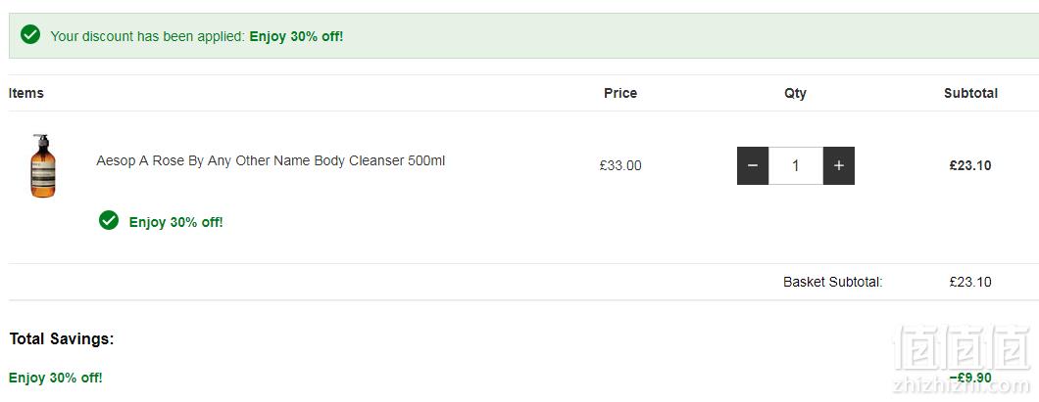Open the Aesop A Rose By Any Other Name link
This screenshot has width=1039, height=402.
(x=271, y=160)
